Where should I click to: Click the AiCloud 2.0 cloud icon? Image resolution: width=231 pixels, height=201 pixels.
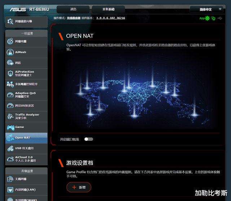click(10, 159)
